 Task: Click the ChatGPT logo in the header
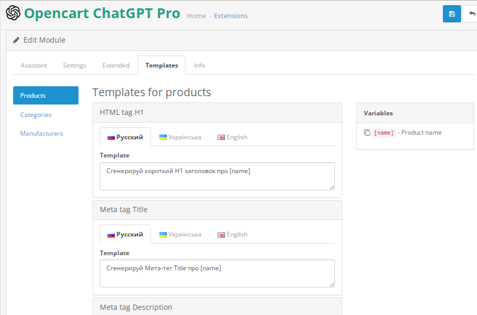pos(12,12)
